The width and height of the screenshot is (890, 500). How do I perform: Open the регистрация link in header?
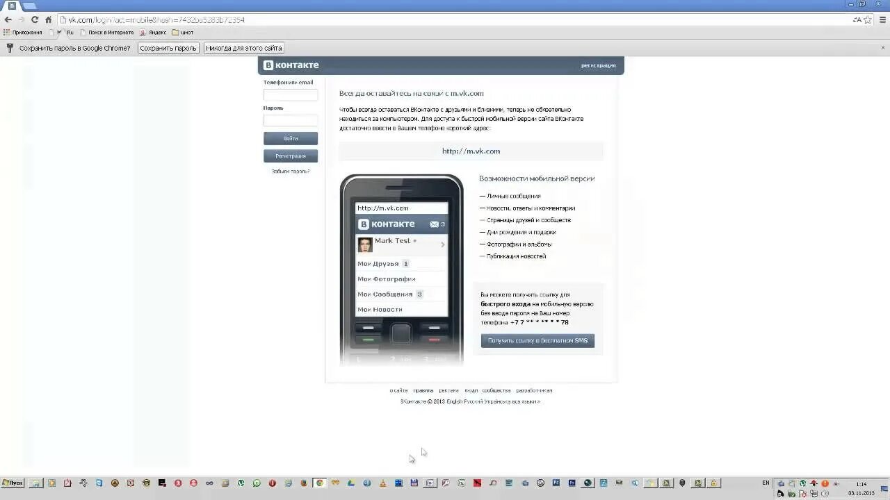pos(599,65)
